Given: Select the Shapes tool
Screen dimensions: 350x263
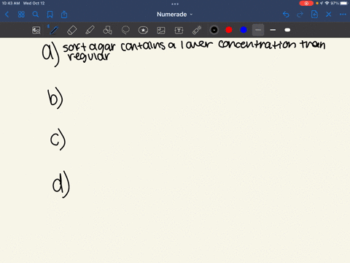Looking at the screenshot, I should [107, 30].
